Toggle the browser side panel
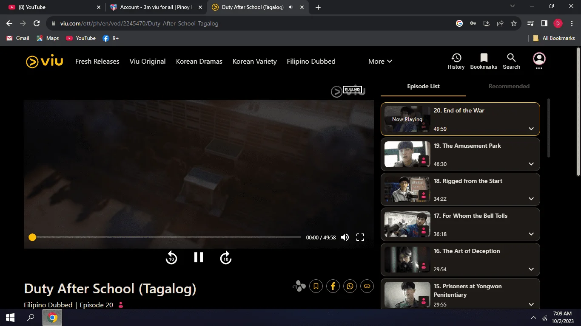 tap(544, 23)
